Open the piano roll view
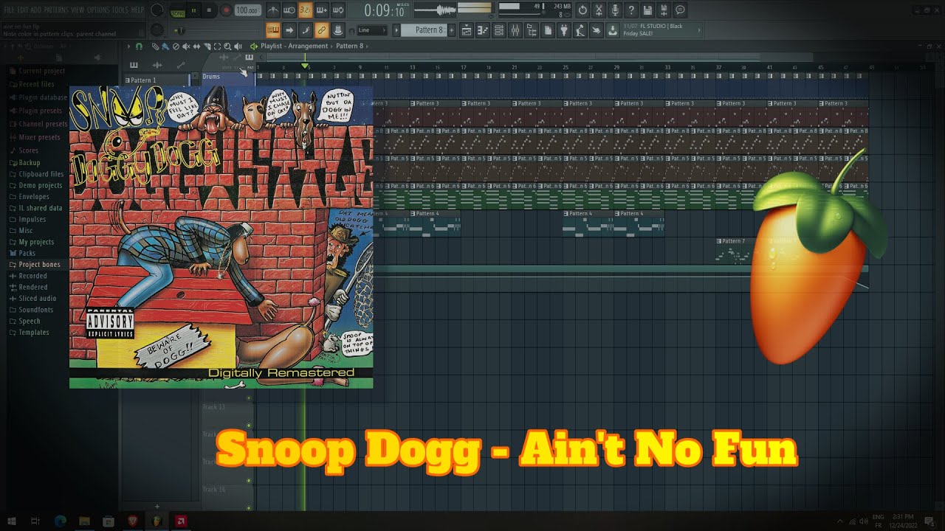This screenshot has height=531, width=945. tap(483, 30)
